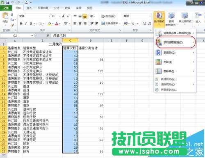205x158 pixels.
Task: Click the Decrease Decimal icon
Action: coord(150,24)
